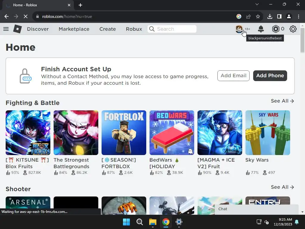Select the Home - Roblox browser tab
305x229 pixels.
point(38,5)
